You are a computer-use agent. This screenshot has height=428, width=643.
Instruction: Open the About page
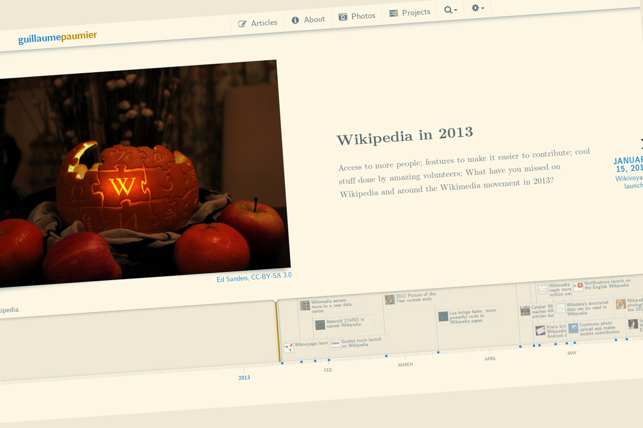[308, 20]
